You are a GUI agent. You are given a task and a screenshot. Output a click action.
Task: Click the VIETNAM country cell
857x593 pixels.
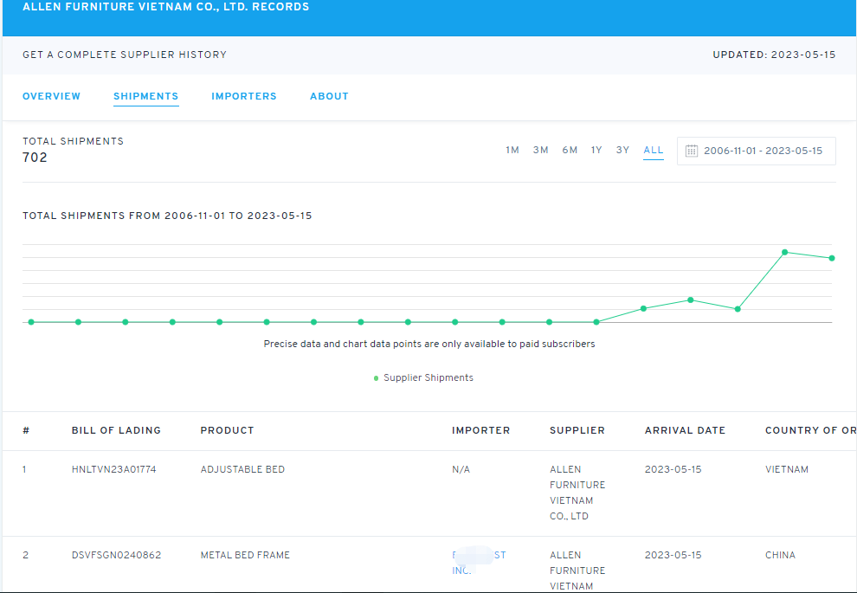[x=787, y=469]
